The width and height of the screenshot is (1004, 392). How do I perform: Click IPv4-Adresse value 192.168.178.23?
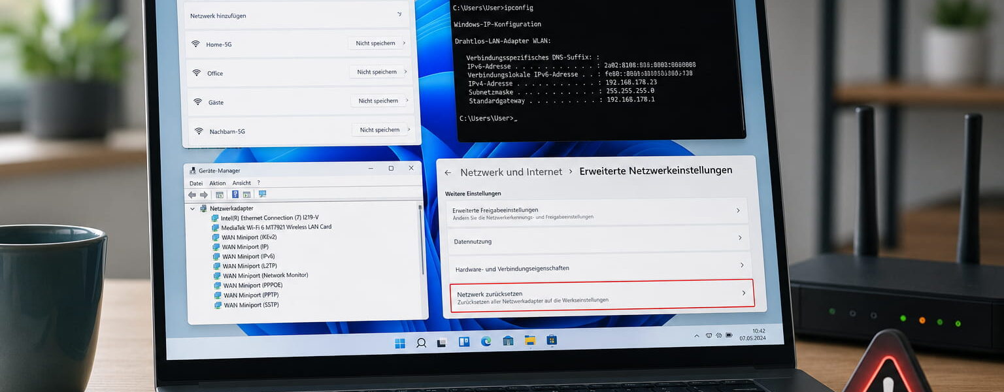631,82
